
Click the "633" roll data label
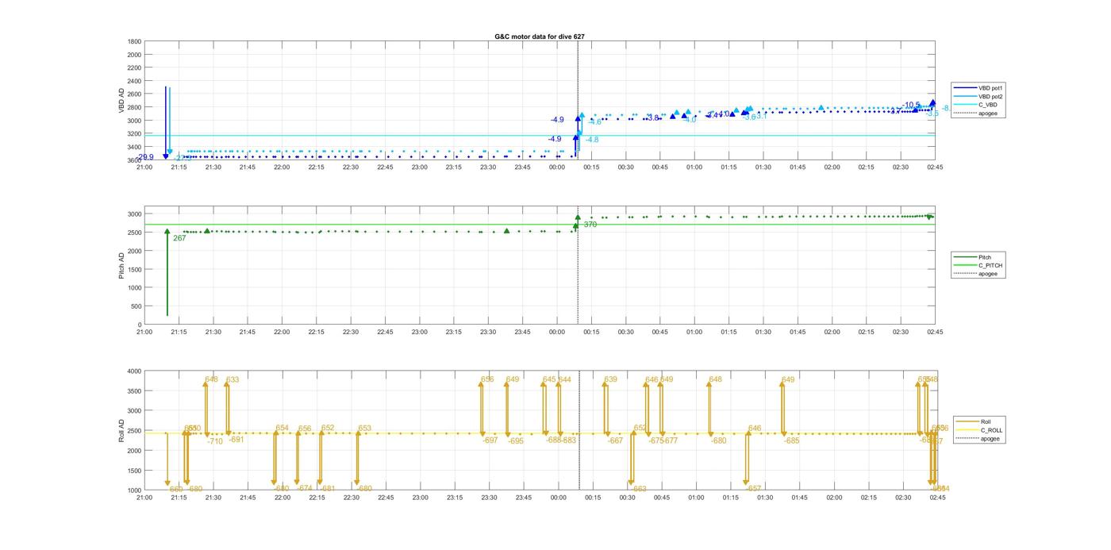[233, 380]
